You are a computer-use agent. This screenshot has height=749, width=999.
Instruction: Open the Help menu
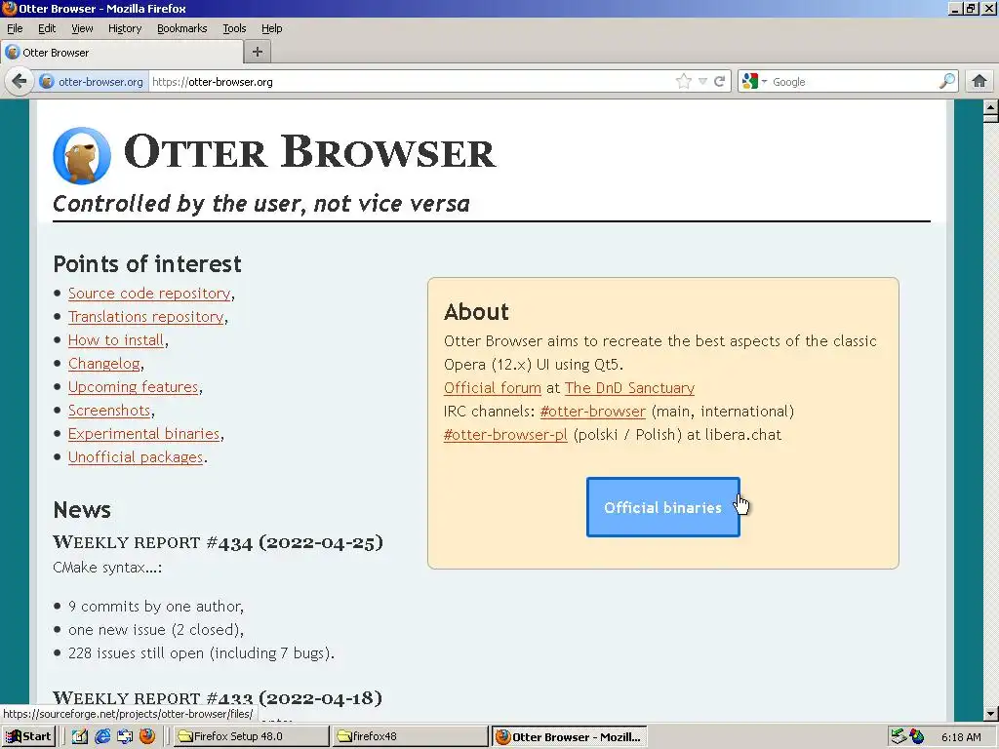[271, 28]
